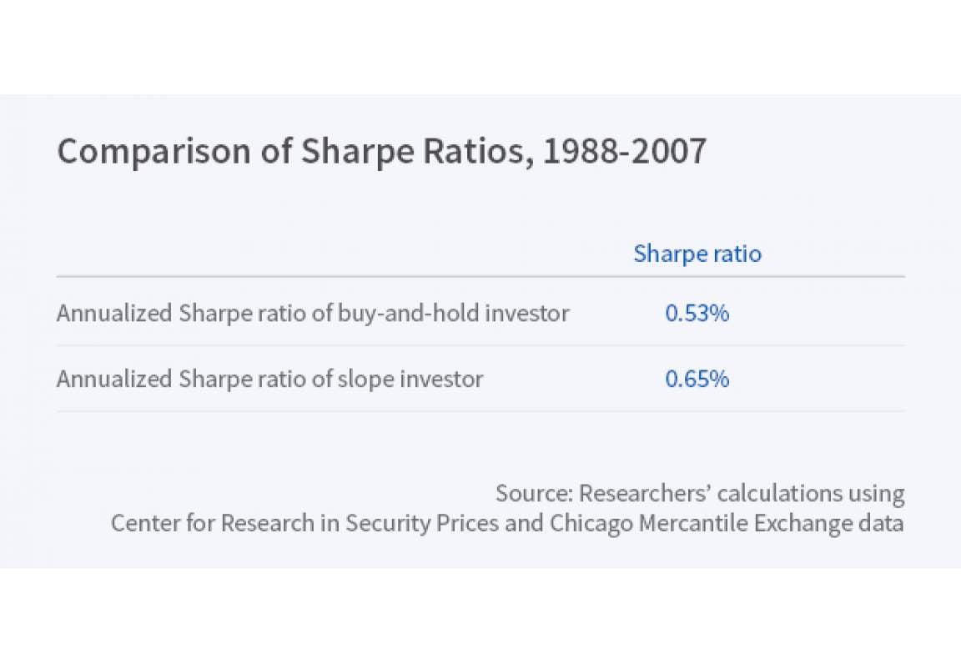Click the buy-and-hold investor row label
The image size is (961, 664).
coord(313,314)
